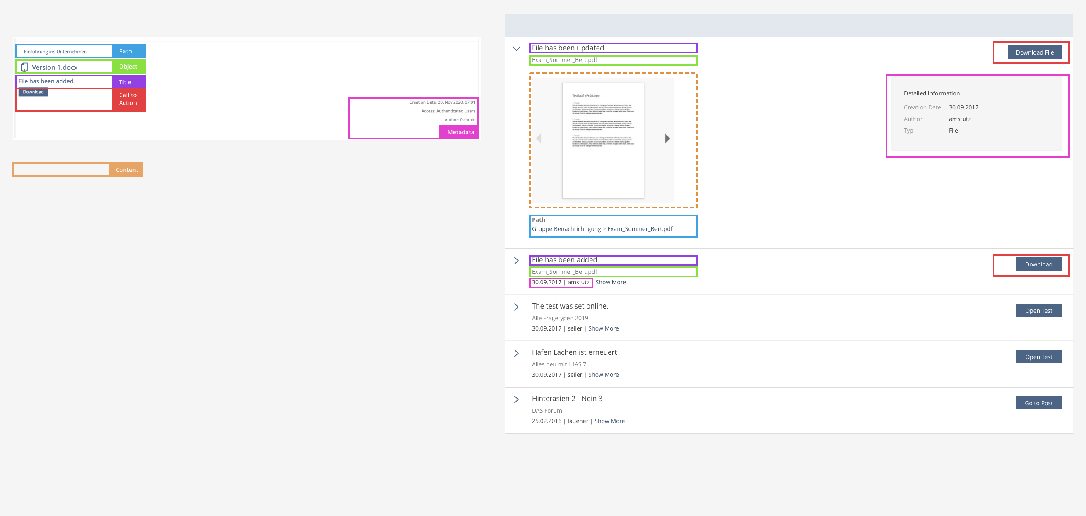
Task: Click the small Download button in legend
Action: (x=34, y=92)
